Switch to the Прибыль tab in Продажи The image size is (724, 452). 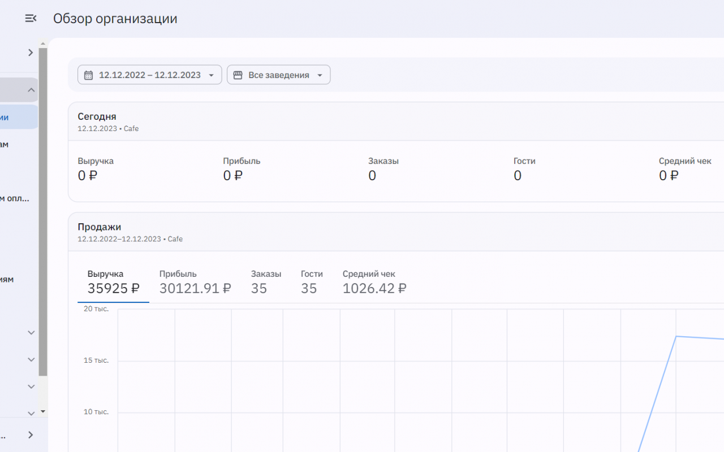(195, 282)
